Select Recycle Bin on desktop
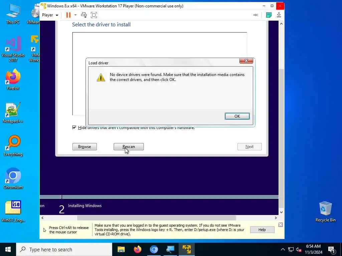Image resolution: width=342 pixels, height=256 pixels. pyautogui.click(x=325, y=212)
